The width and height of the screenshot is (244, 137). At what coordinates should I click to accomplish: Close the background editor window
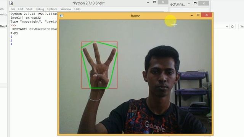click(x=204, y=3)
